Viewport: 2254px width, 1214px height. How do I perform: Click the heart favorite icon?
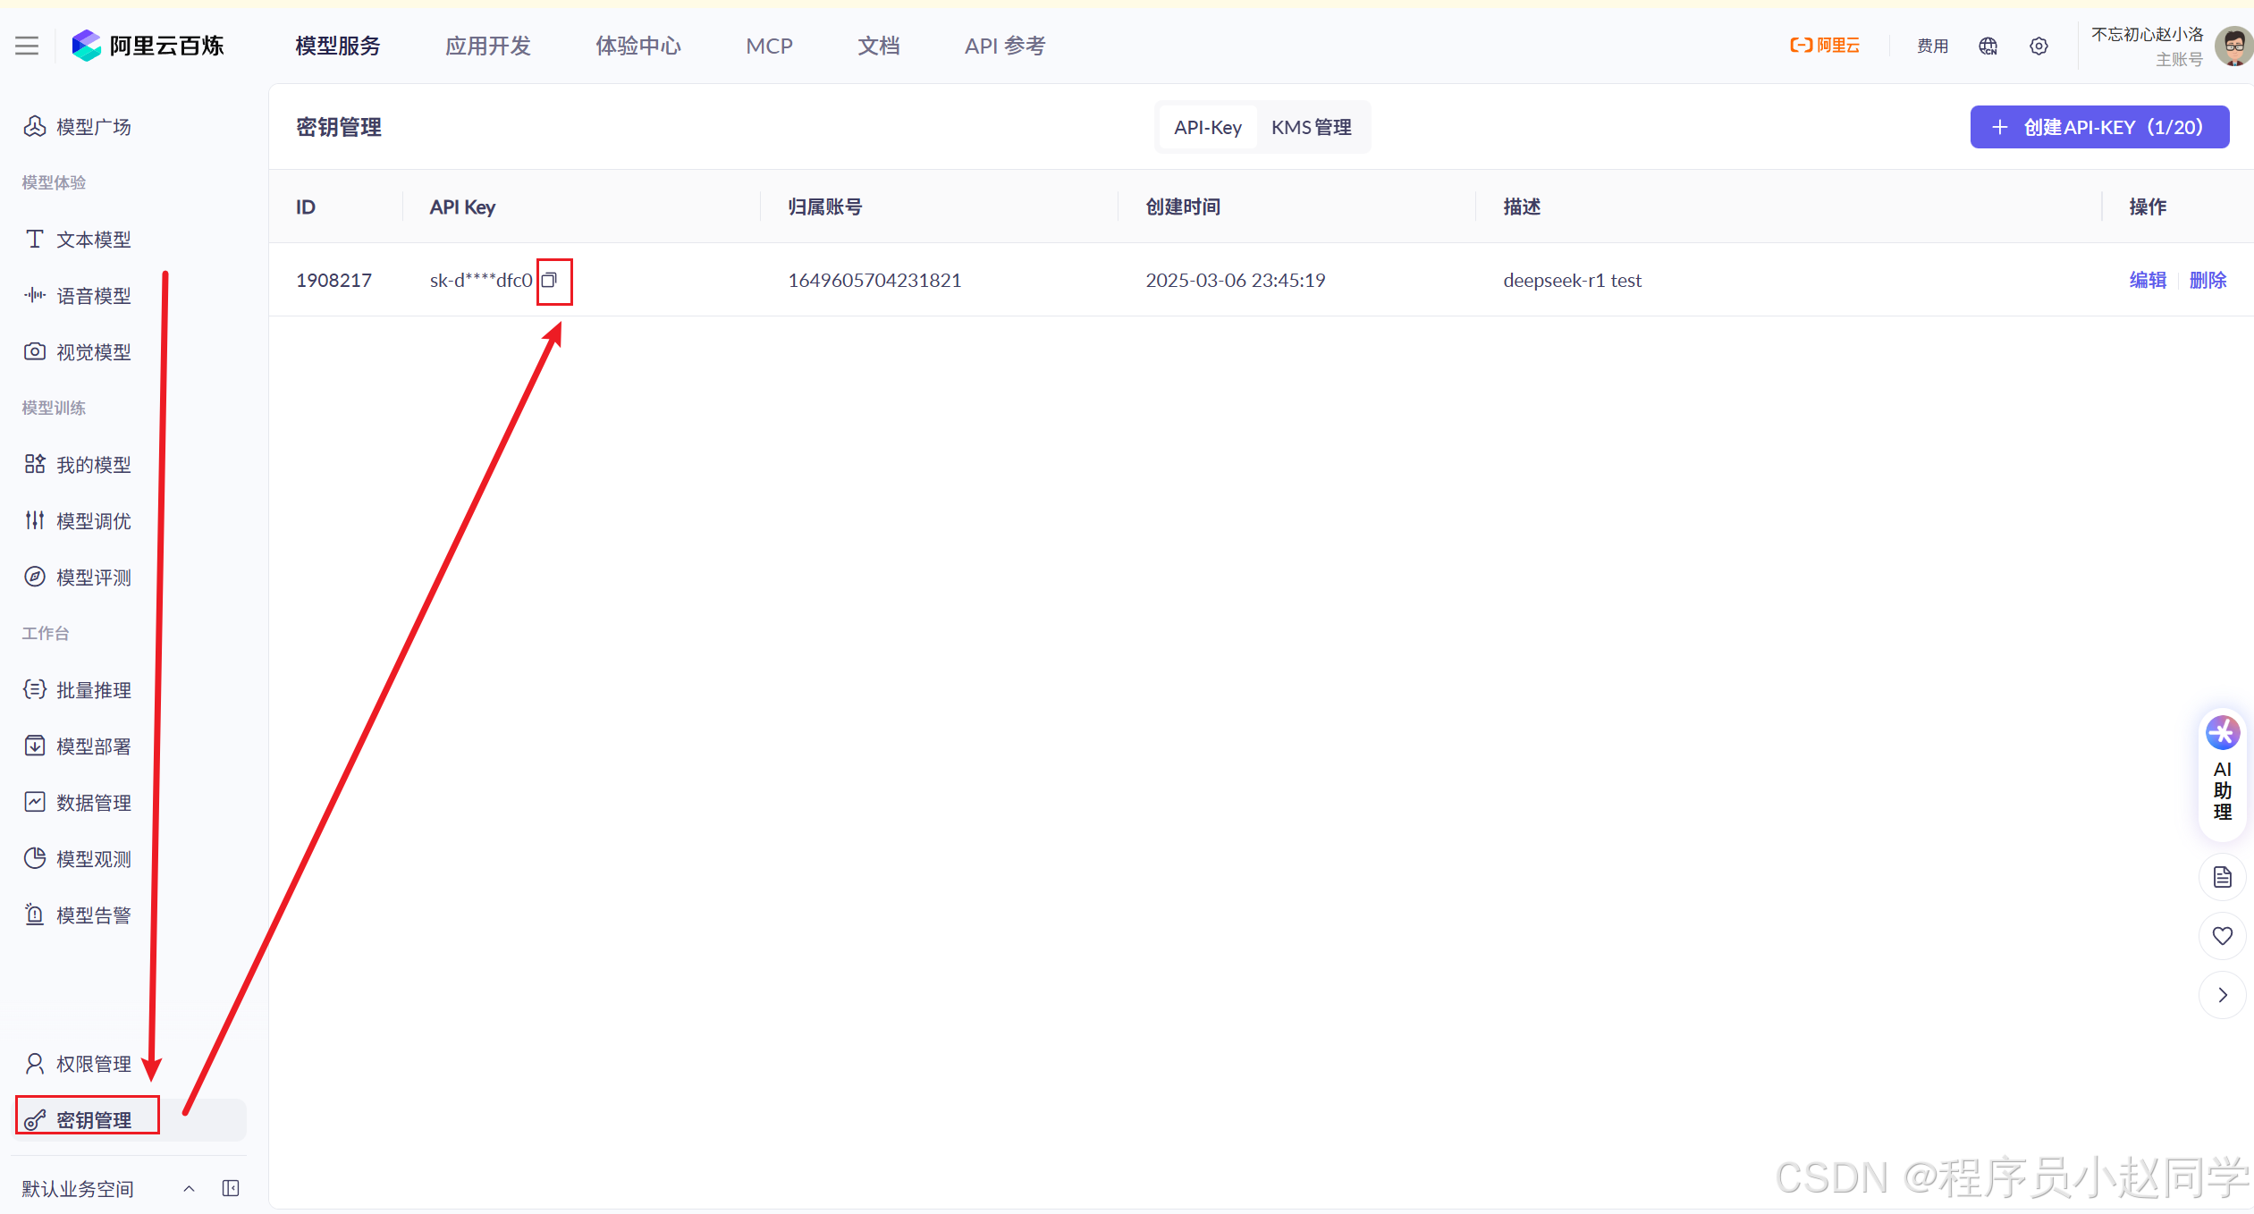[2222, 936]
